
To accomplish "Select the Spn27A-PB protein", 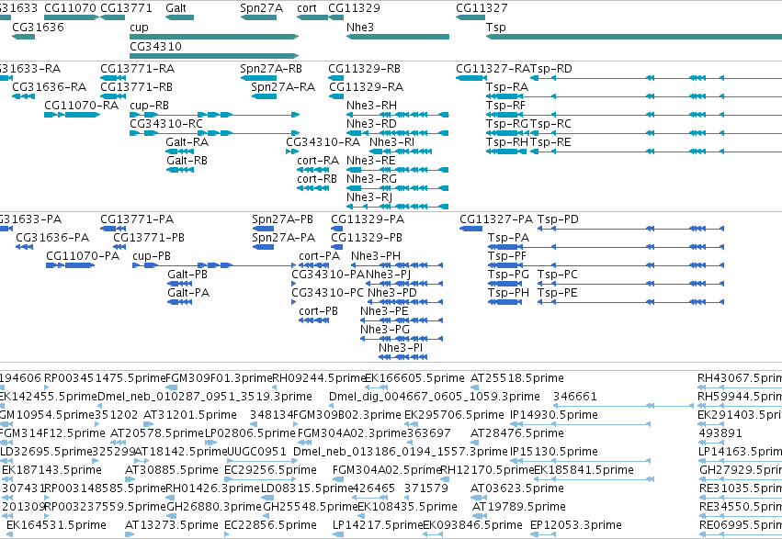I will point(263,229).
